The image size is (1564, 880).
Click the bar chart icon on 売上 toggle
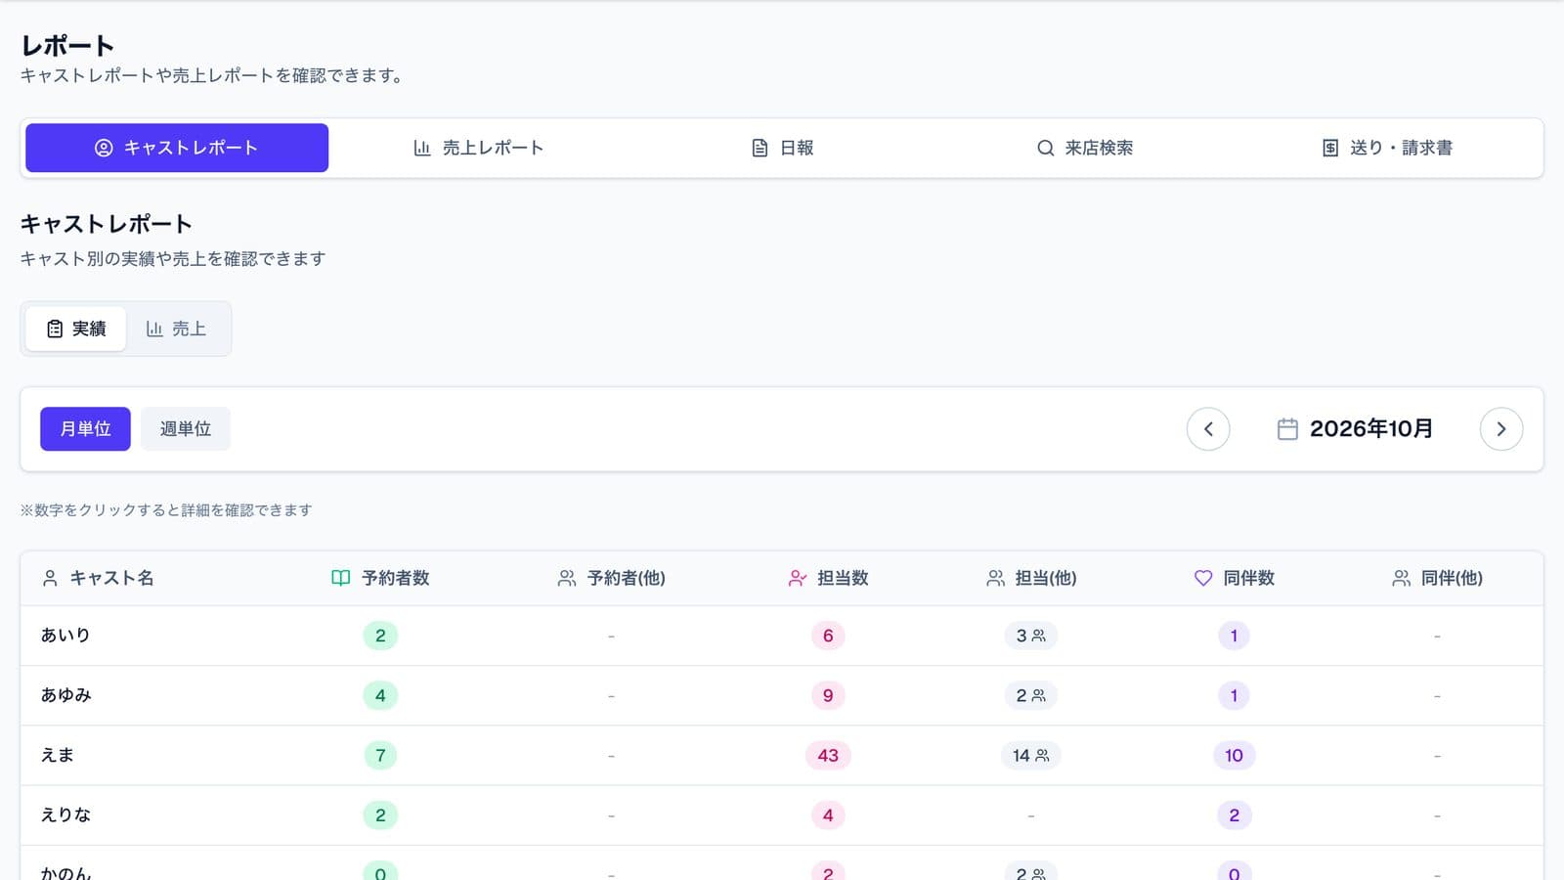point(154,330)
